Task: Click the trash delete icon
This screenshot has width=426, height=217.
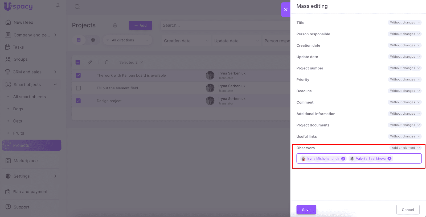Action: [106, 62]
